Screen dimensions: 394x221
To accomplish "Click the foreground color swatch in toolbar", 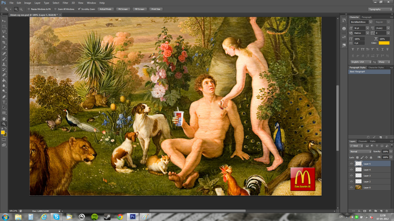I will coord(3,132).
